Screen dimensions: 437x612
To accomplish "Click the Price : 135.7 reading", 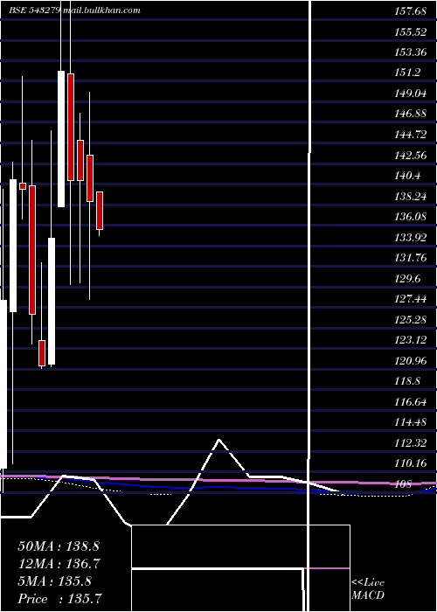I will [x=59, y=599].
